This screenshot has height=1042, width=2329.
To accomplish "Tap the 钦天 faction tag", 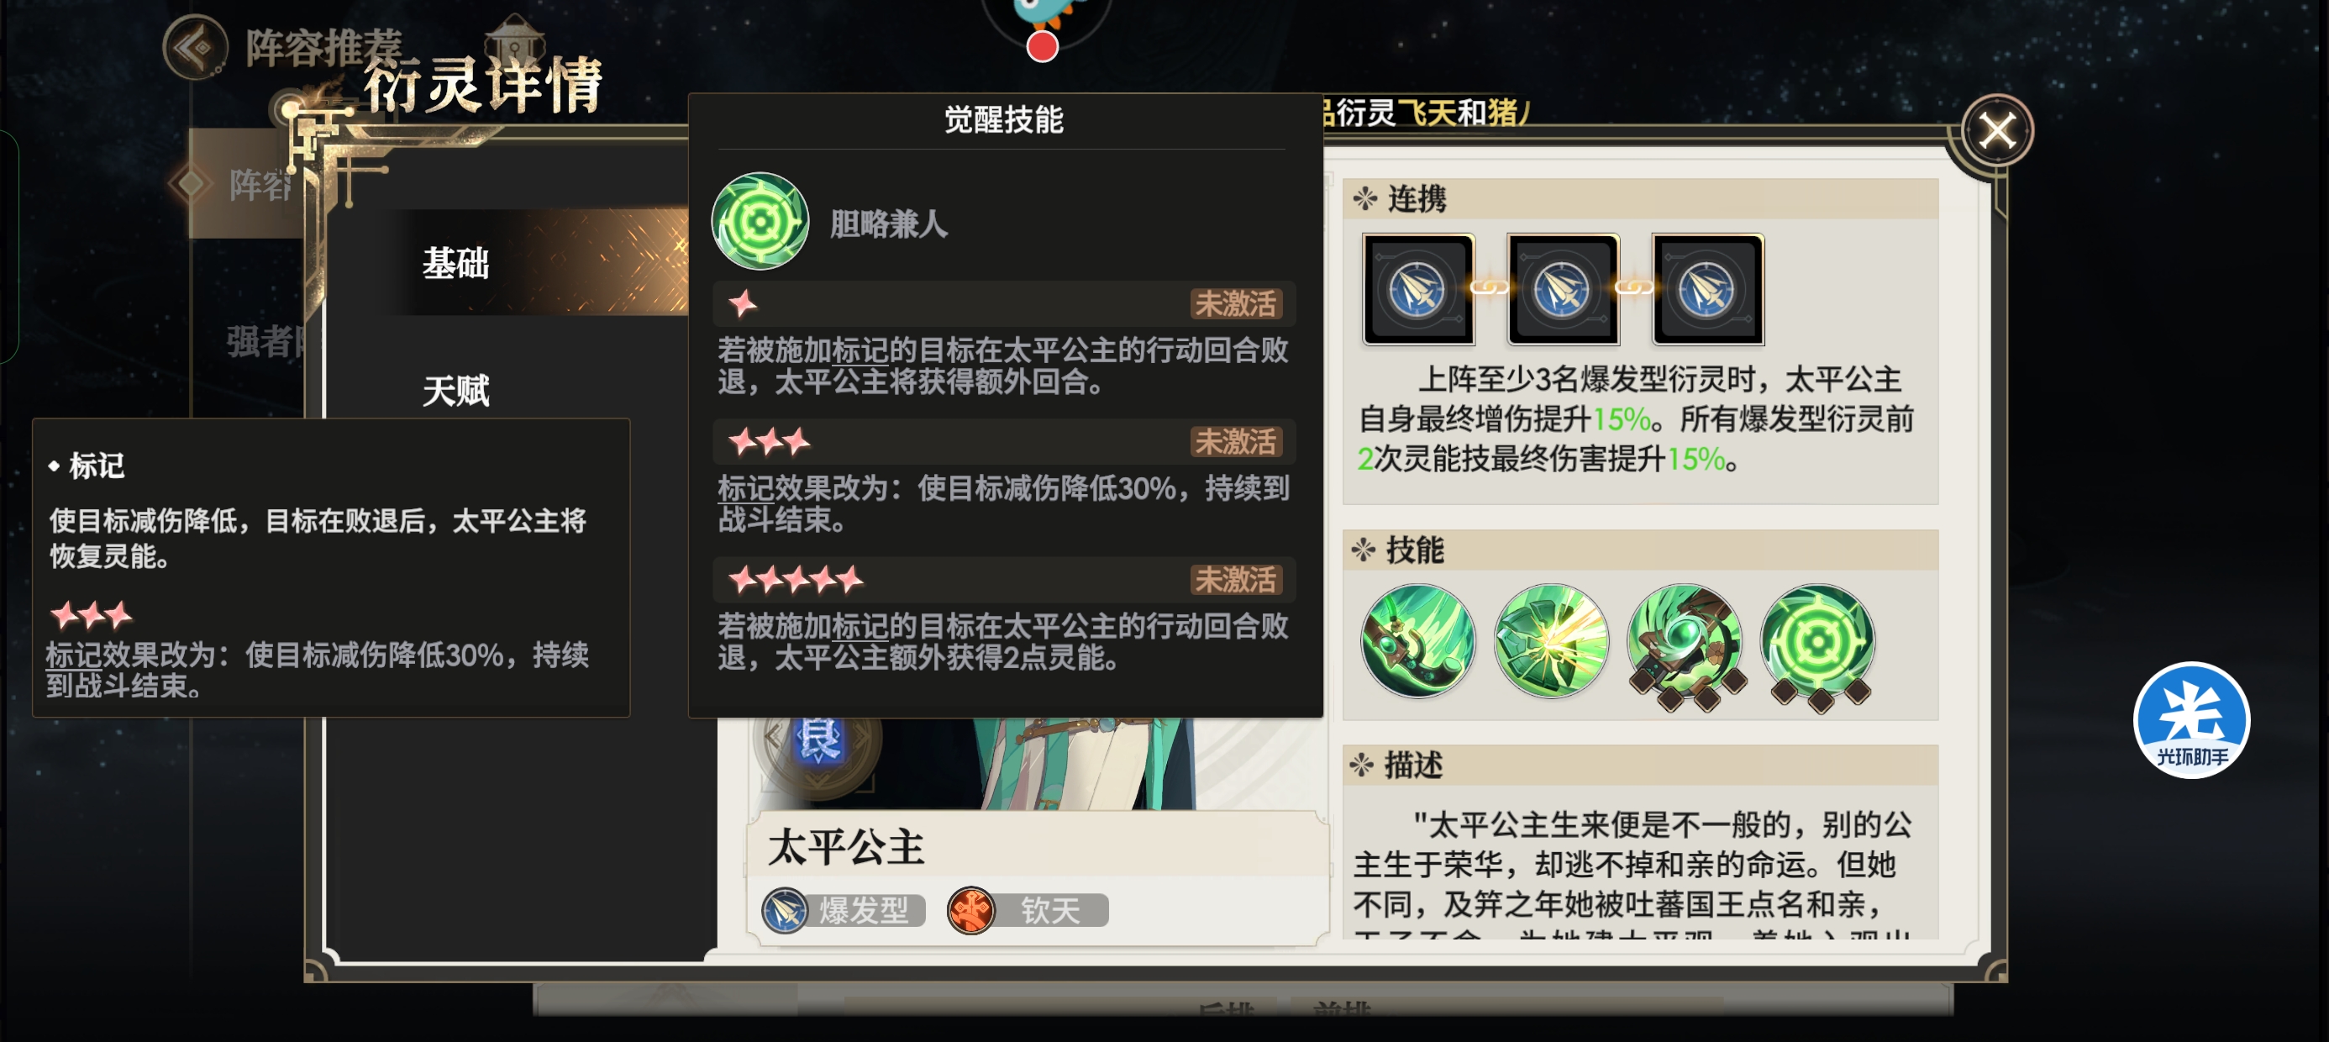I will pyautogui.click(x=1028, y=910).
